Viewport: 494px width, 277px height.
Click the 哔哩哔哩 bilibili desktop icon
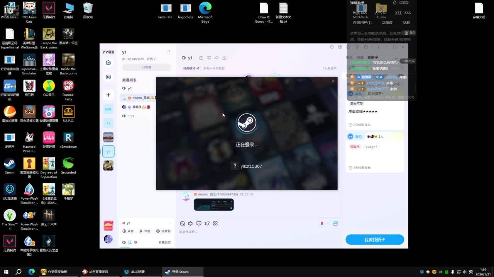tap(49, 140)
